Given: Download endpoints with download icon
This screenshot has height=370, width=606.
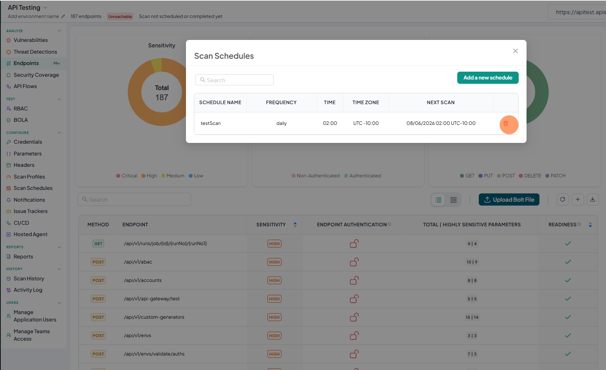Looking at the screenshot, I should click(x=593, y=199).
